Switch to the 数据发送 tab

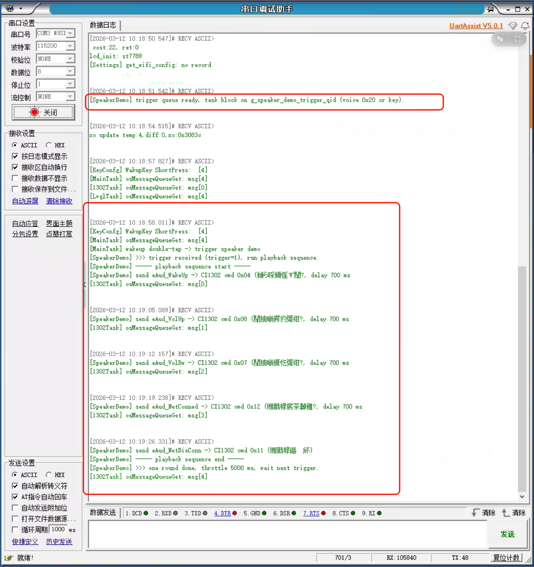tap(103, 513)
